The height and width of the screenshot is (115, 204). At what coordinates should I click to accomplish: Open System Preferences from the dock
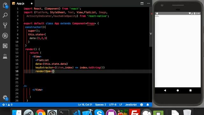[x=52, y=112]
